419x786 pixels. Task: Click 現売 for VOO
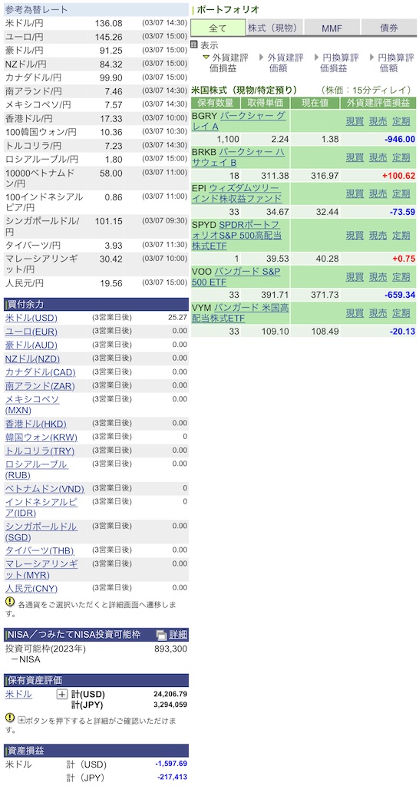378,276
